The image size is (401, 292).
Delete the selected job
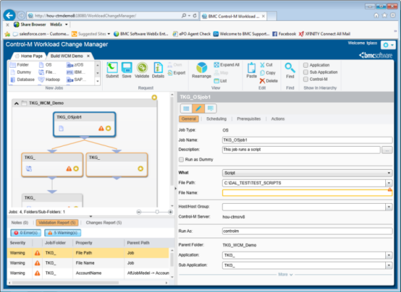tap(269, 81)
